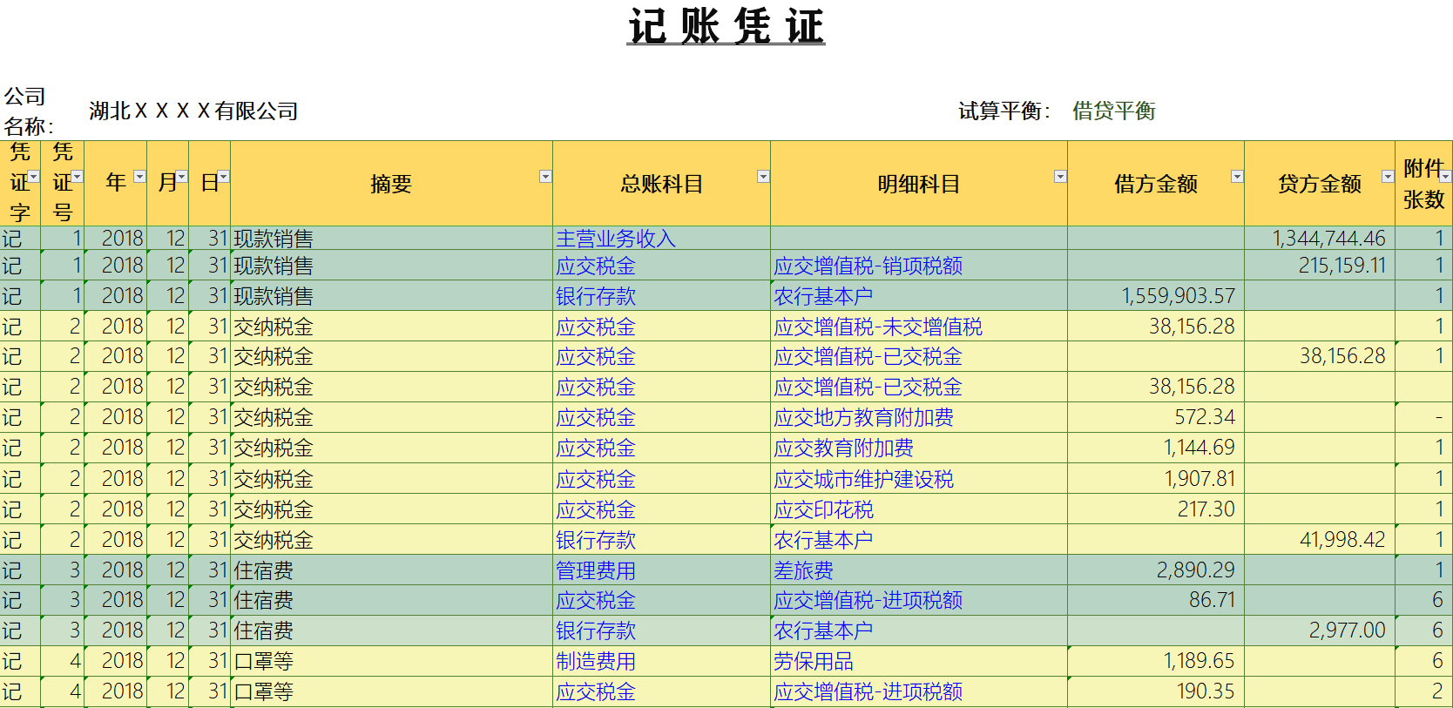Follow the 主营业务收入 account link
Screen dimensions: 1453x708
pyautogui.click(x=616, y=239)
